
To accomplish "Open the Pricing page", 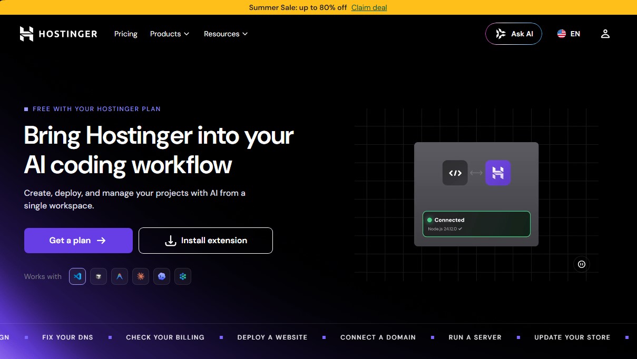I will (126, 34).
